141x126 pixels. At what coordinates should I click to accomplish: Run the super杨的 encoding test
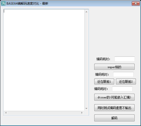pyautogui.click(x=114, y=67)
